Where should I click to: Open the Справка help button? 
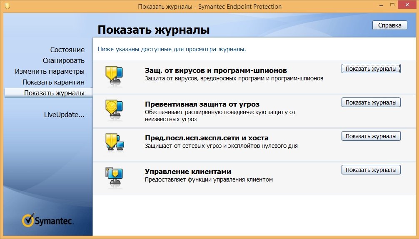389,25
